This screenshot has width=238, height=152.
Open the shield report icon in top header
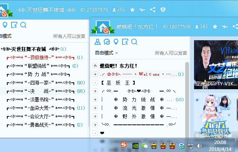[163, 10]
